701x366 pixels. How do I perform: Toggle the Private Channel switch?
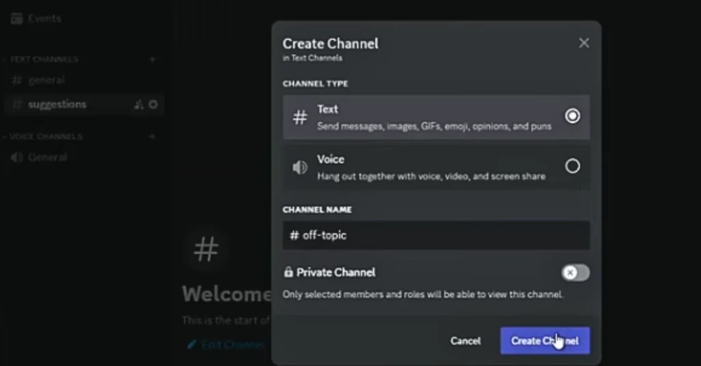click(575, 272)
